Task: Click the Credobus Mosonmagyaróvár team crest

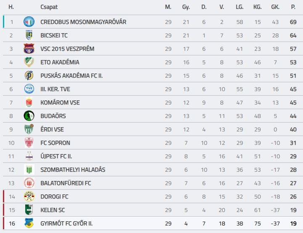Action: (x=29, y=21)
